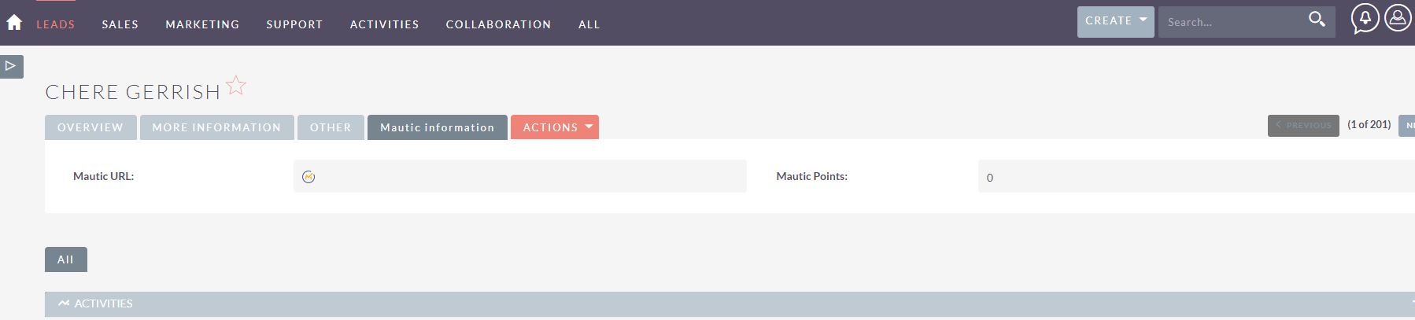Viewport: 1415px width, 320px height.
Task: Open the Mautic URL link icon
Action: pyautogui.click(x=308, y=177)
